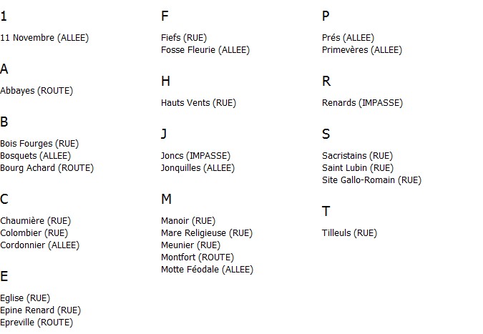
Task: Open Joncs (IMPASSE) street
Action: [195, 156]
